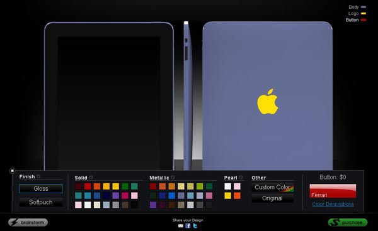Switch to the Logo part selector
Screen dimensions: 378x231
point(357,13)
